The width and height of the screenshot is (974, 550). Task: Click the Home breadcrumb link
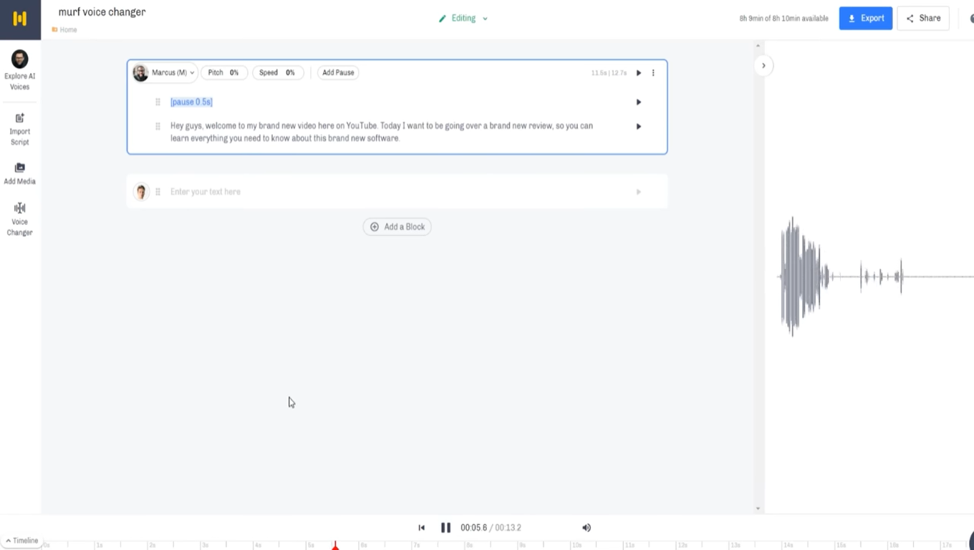(x=68, y=30)
